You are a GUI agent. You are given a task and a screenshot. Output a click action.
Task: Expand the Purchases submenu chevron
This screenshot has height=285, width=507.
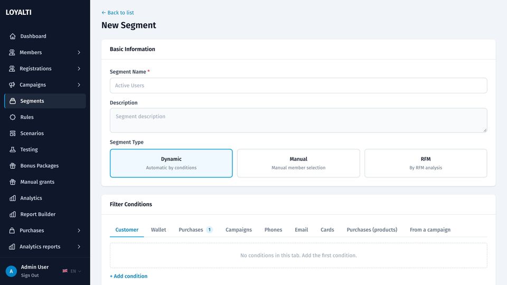[x=79, y=231]
